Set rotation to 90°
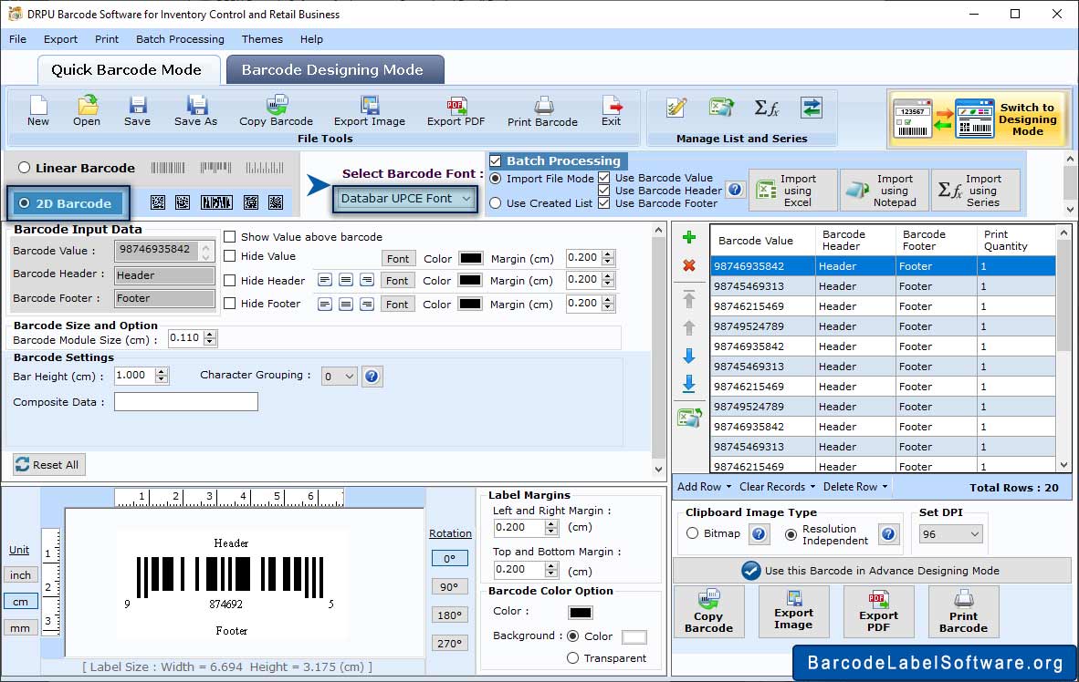Image resolution: width=1079 pixels, height=682 pixels. tap(449, 587)
